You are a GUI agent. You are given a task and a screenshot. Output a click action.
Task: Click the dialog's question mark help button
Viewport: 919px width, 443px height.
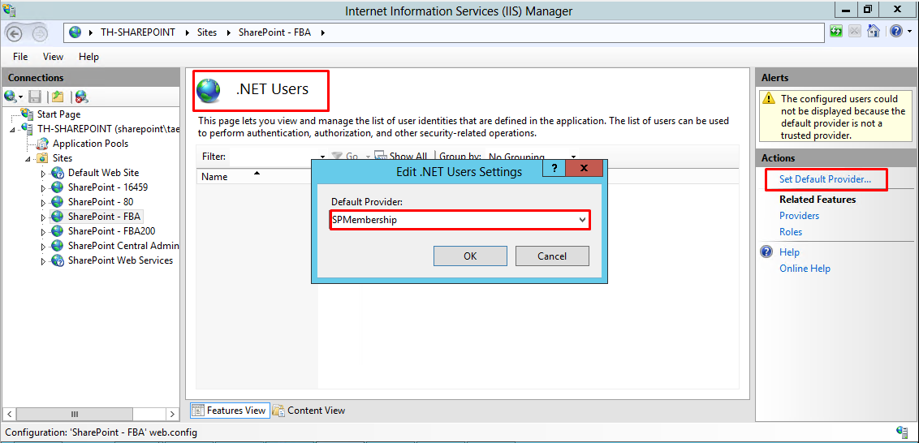click(555, 168)
